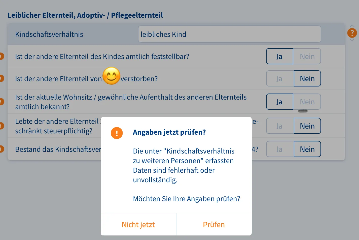Click warning icon beside 'verstorben' question

click(1, 78)
